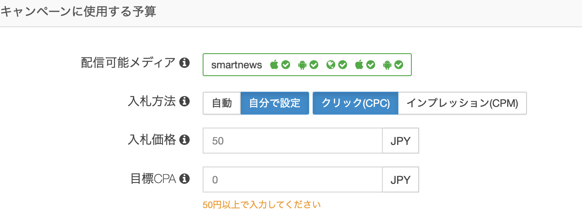The image size is (582, 218).
Task: Click JPY label next to 入札価格 field
Action: click(401, 141)
